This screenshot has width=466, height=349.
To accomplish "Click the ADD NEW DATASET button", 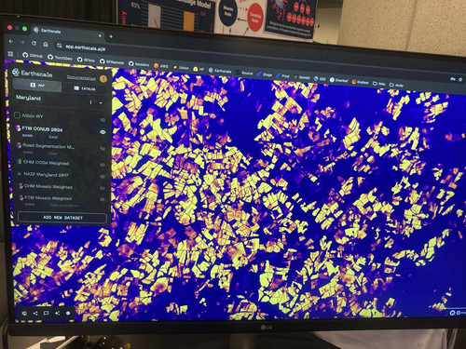I will 62,218.
